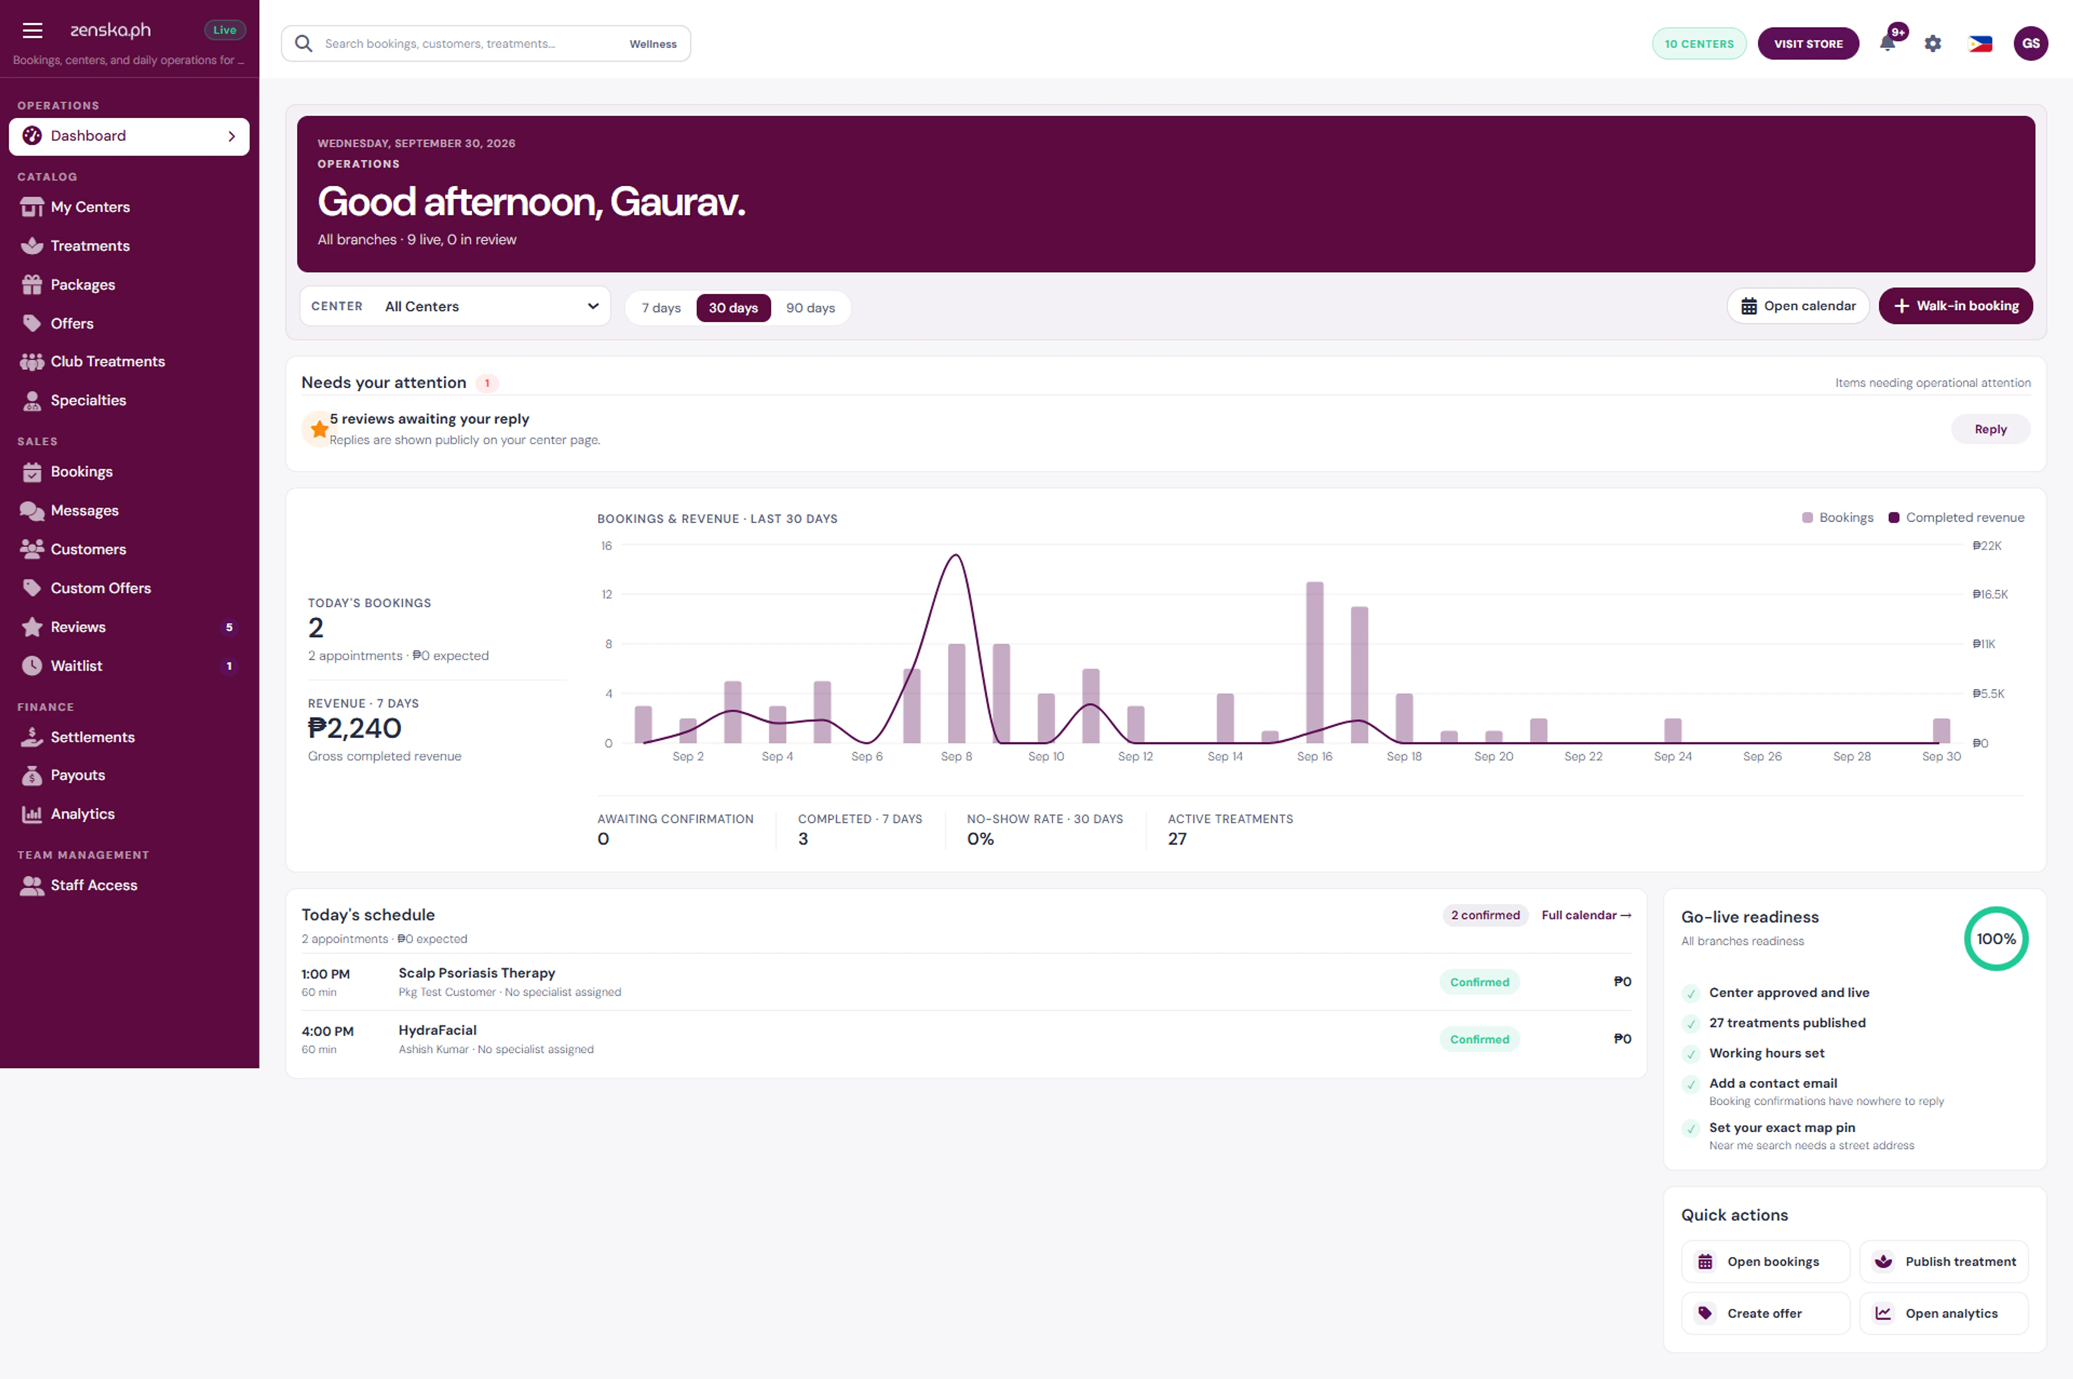Go to Treatments page
The width and height of the screenshot is (2073, 1379).
(x=129, y=245)
